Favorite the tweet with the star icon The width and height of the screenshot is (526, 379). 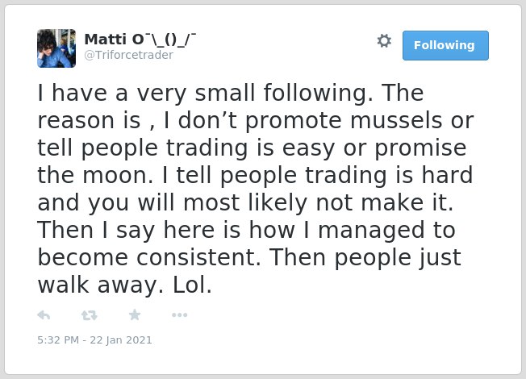click(135, 315)
